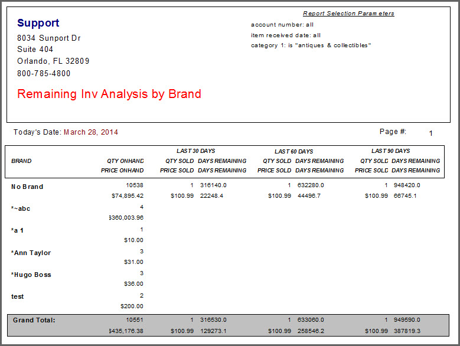
Task: Click Grand Total quantity 10551
Action: [x=135, y=320]
